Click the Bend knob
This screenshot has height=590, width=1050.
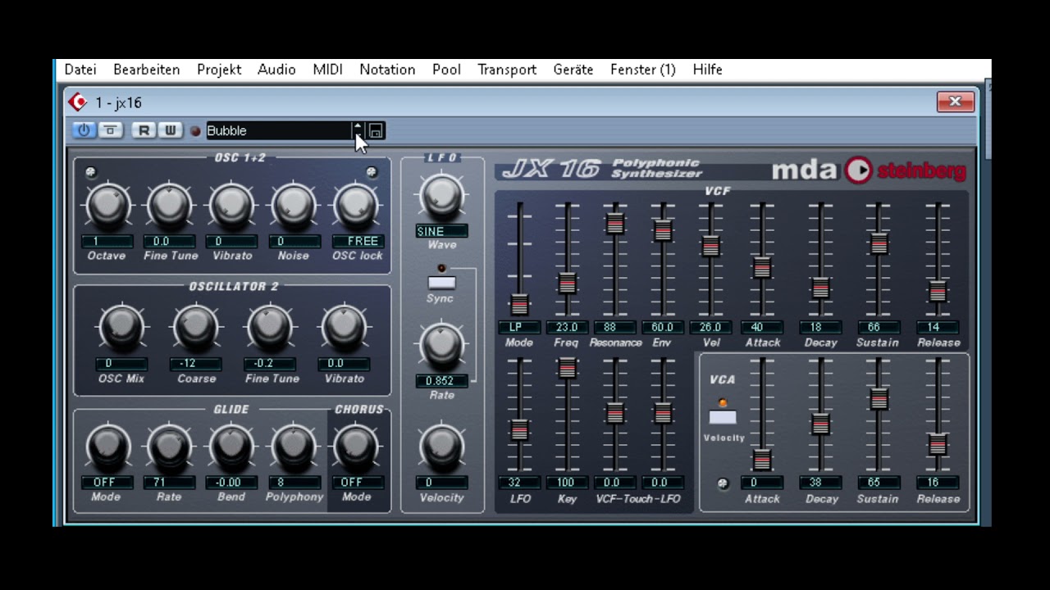[x=231, y=447]
